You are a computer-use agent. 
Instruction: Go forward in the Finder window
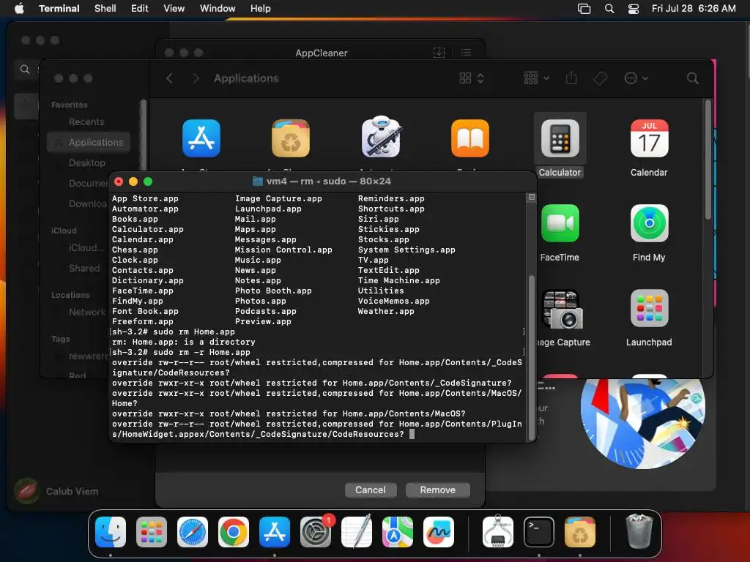click(196, 78)
